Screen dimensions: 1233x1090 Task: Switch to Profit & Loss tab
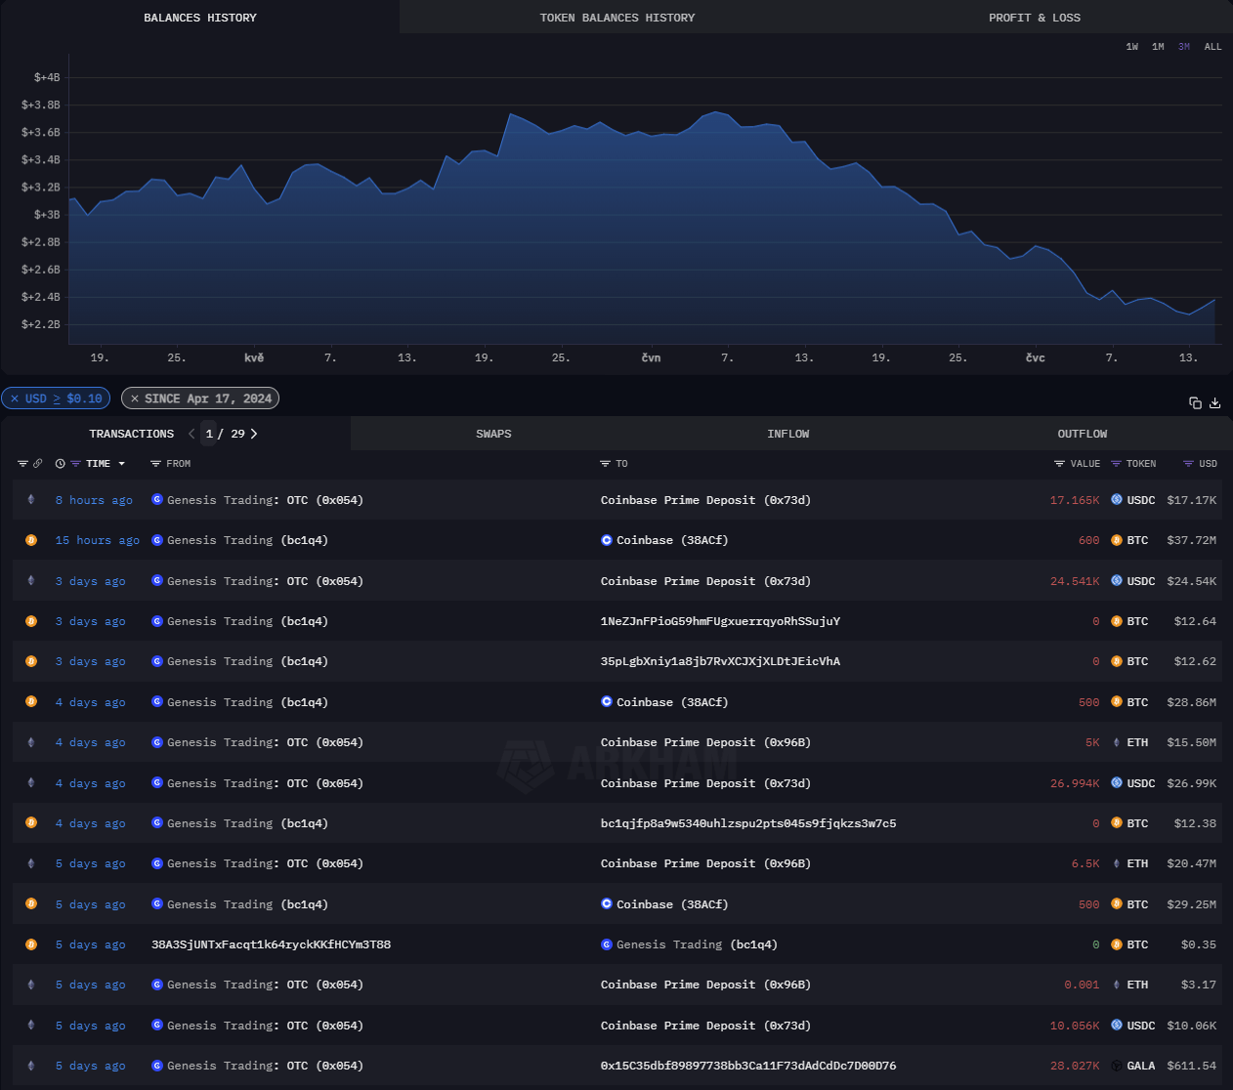coord(1034,18)
